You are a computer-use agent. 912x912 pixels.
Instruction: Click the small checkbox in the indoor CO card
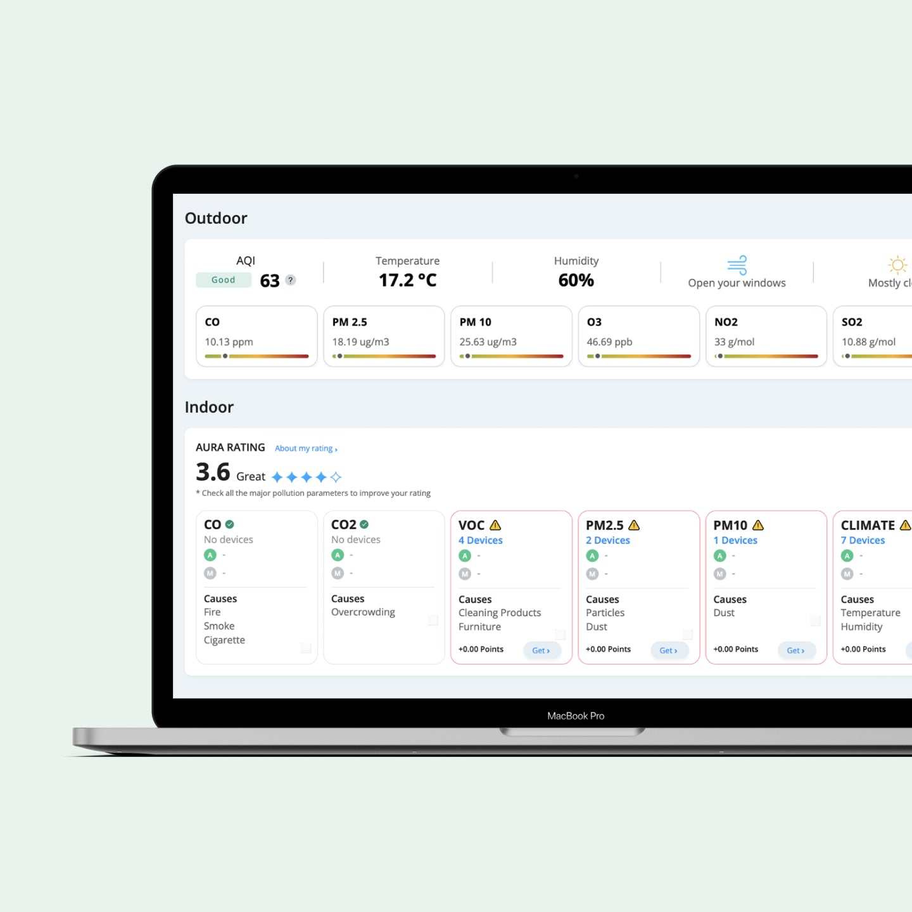pos(306,647)
